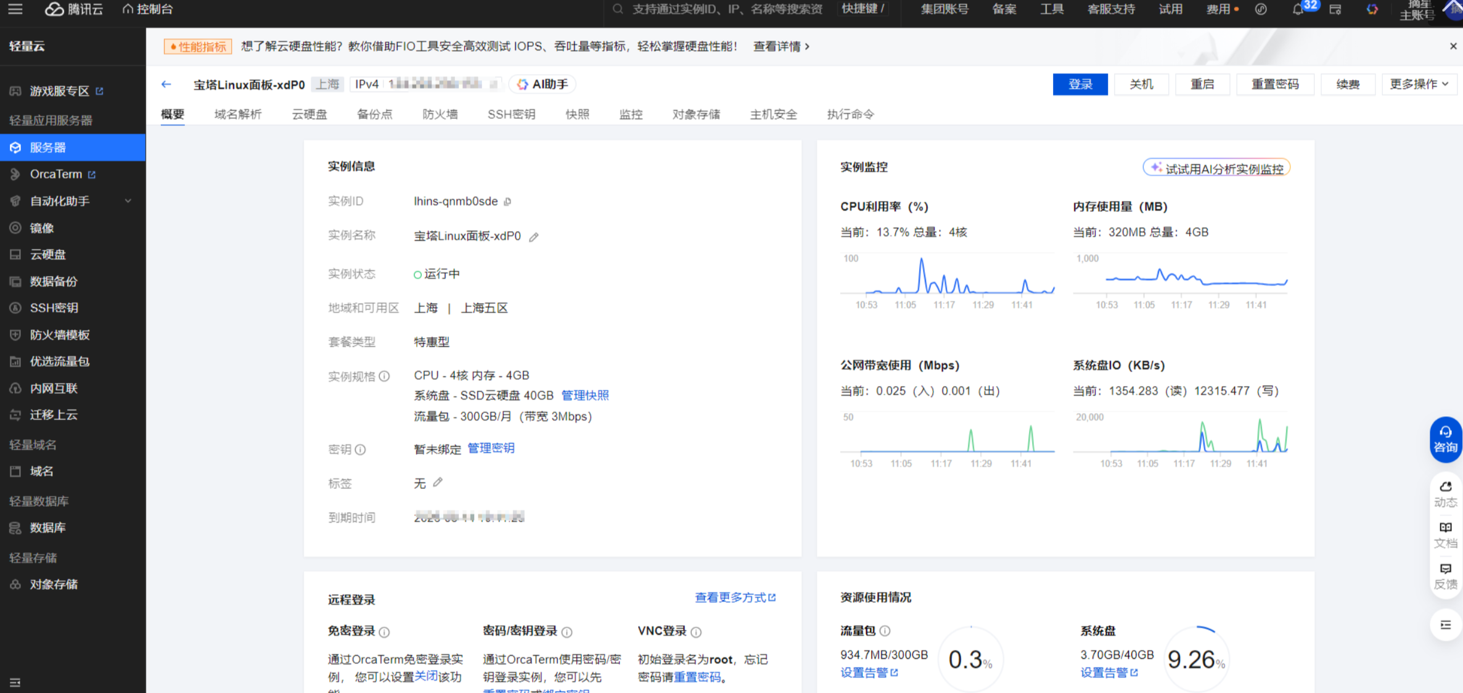The width and height of the screenshot is (1463, 693).
Task: Open the notification bell with 32 badge
Action: coord(1298,9)
